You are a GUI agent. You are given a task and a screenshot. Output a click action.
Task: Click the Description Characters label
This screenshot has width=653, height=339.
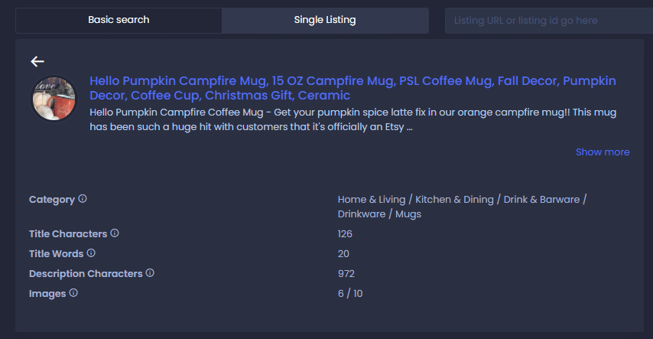(x=86, y=273)
